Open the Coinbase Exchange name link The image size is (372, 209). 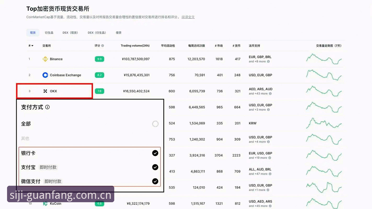click(x=65, y=75)
